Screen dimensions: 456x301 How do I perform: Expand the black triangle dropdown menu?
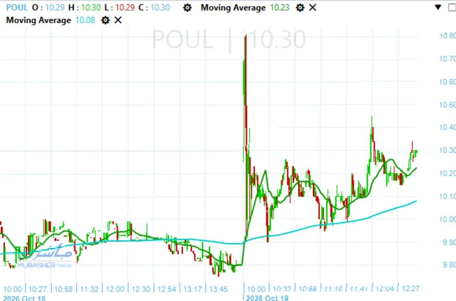(438, 7)
